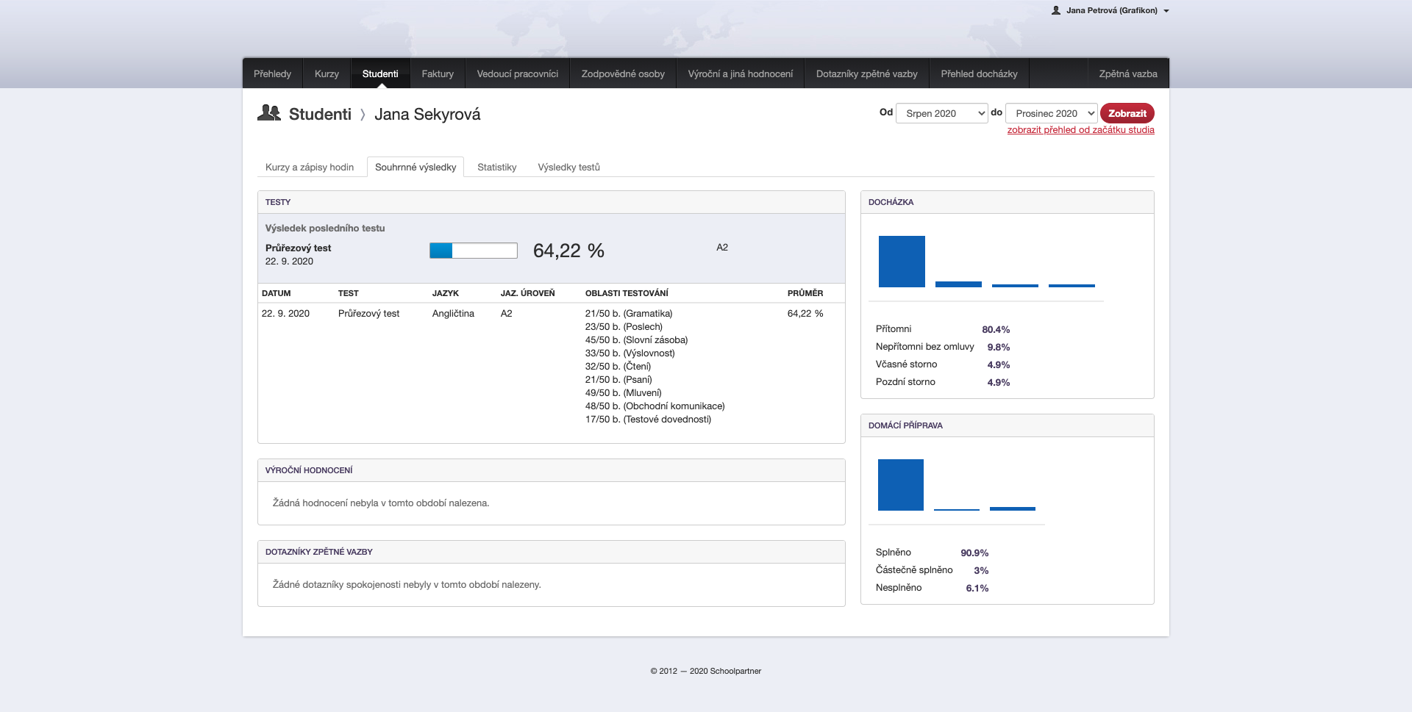Click the Pozdní storno label
This screenshot has width=1412, height=712.
[x=905, y=382]
